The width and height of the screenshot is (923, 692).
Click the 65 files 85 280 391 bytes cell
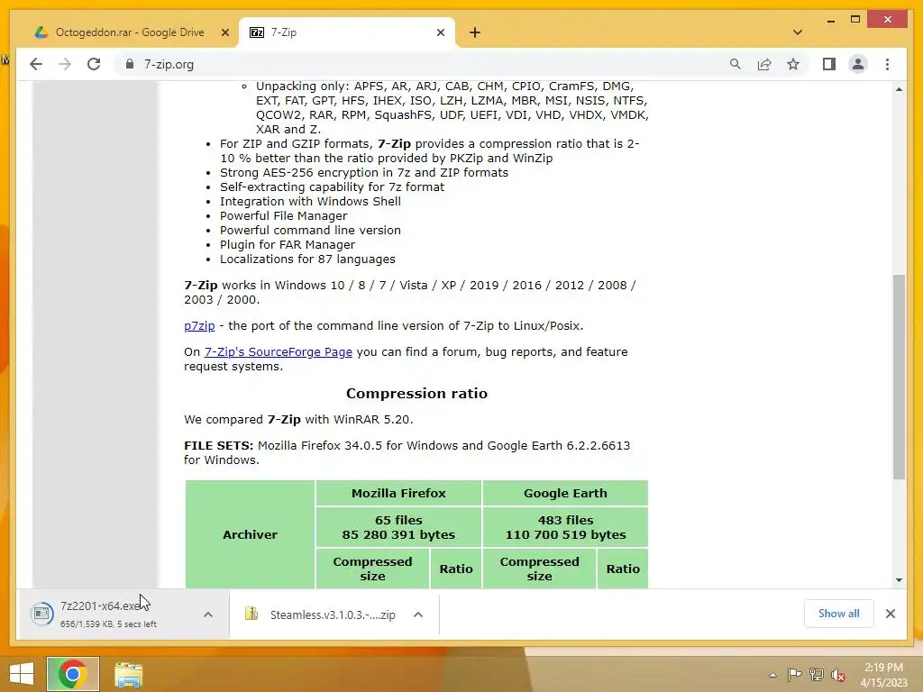click(398, 527)
